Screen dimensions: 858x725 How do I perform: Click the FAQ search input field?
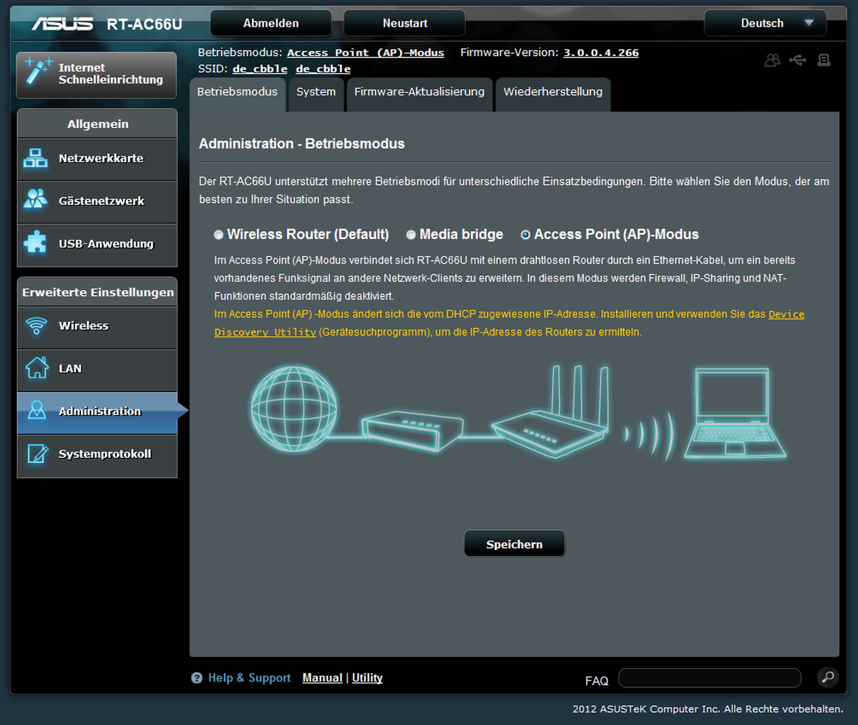pos(710,677)
